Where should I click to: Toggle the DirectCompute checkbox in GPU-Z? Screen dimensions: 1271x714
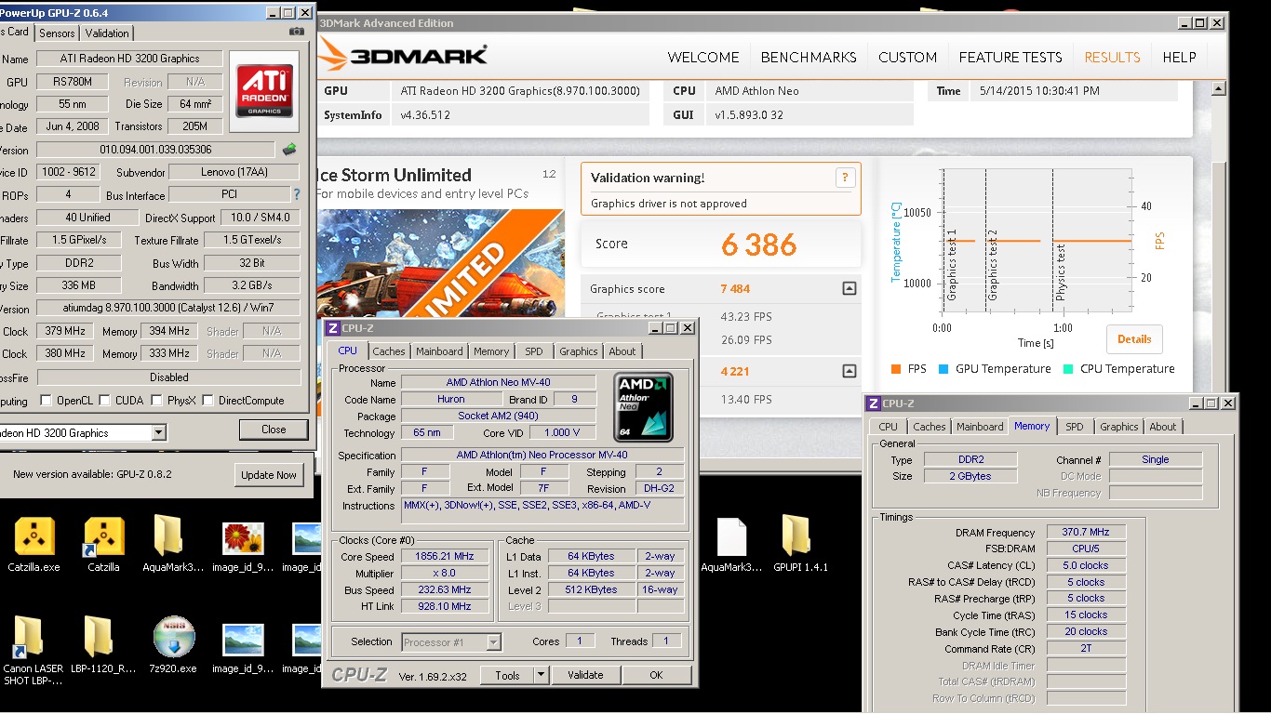pos(208,401)
